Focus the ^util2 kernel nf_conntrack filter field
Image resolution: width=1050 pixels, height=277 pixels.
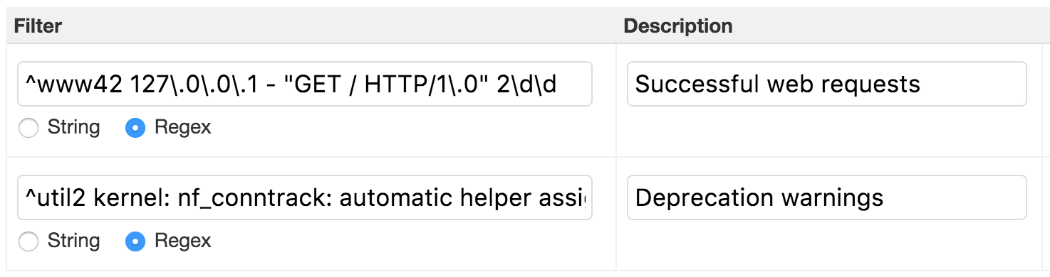(x=305, y=197)
